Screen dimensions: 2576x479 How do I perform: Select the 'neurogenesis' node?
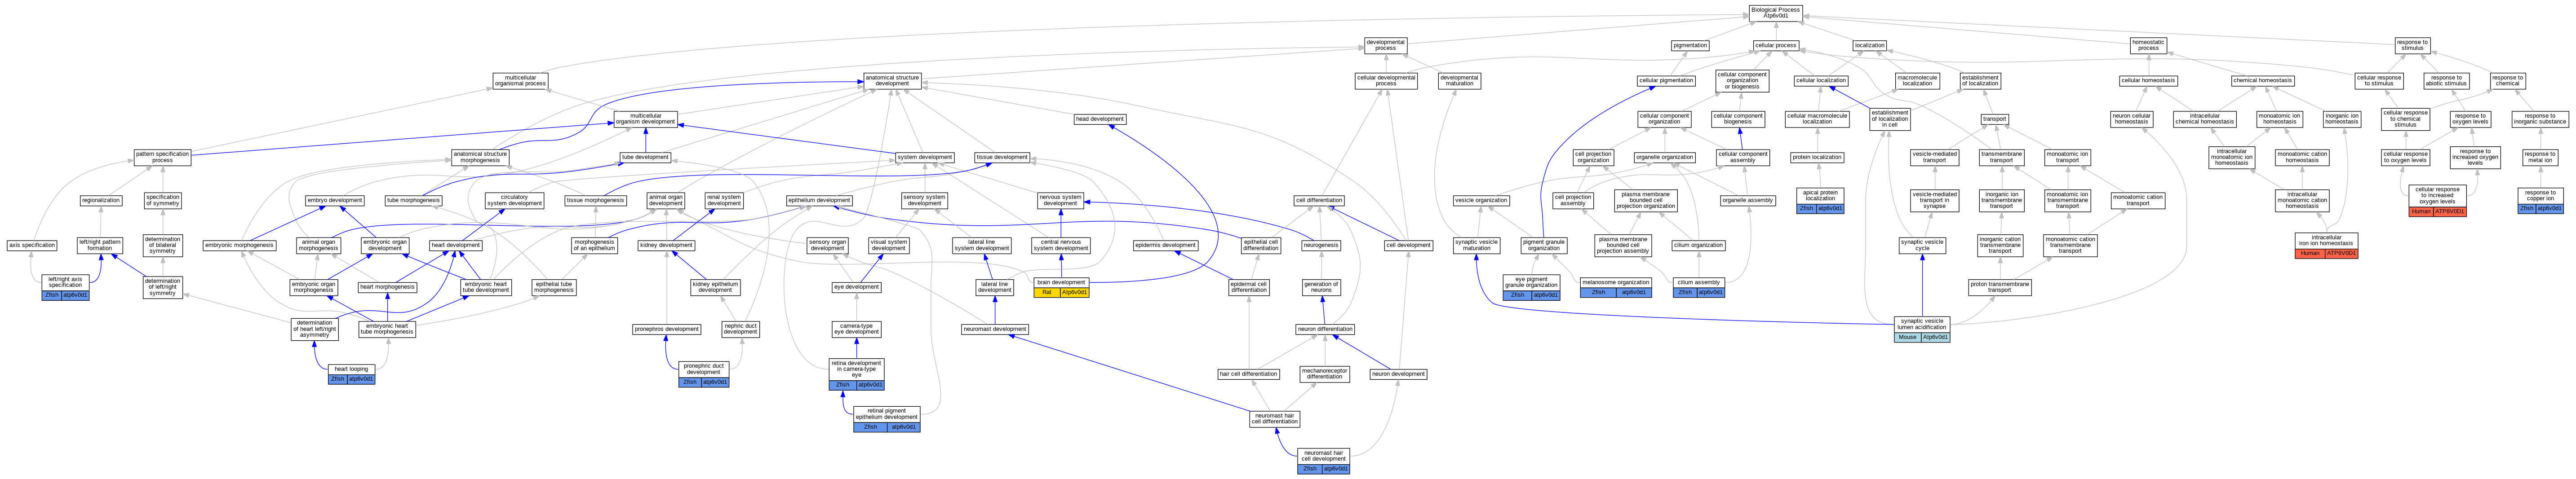1321,245
